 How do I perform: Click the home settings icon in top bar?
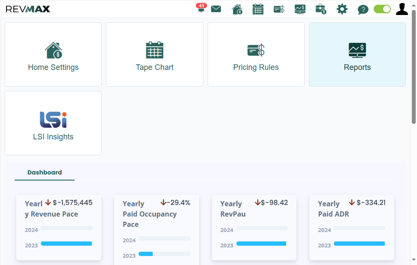coord(237,9)
